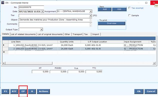The image size is (158, 97).
Task: Click the Add item button
Action: click(105, 9)
